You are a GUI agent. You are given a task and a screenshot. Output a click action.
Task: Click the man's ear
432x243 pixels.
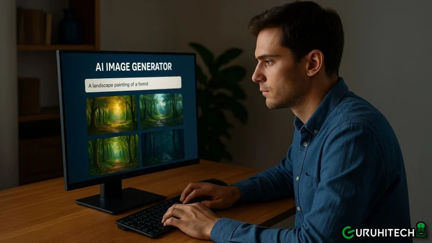click(x=313, y=63)
